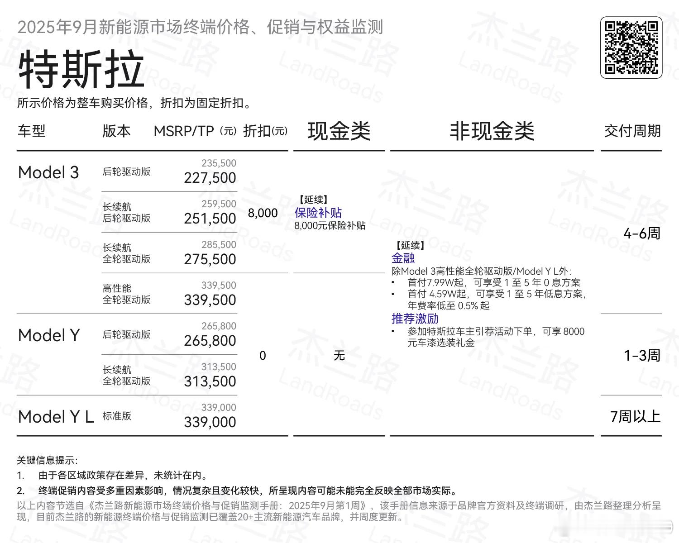Click the delivery time 7周以上
This screenshot has width=679, height=543.
[636, 416]
